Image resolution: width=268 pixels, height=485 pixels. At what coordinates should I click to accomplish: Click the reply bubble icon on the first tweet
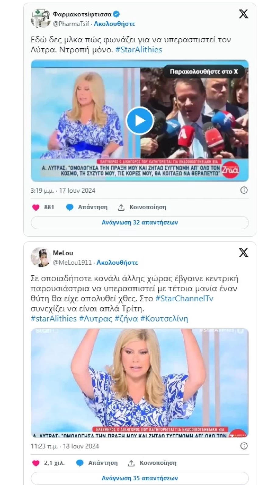tap(70, 207)
